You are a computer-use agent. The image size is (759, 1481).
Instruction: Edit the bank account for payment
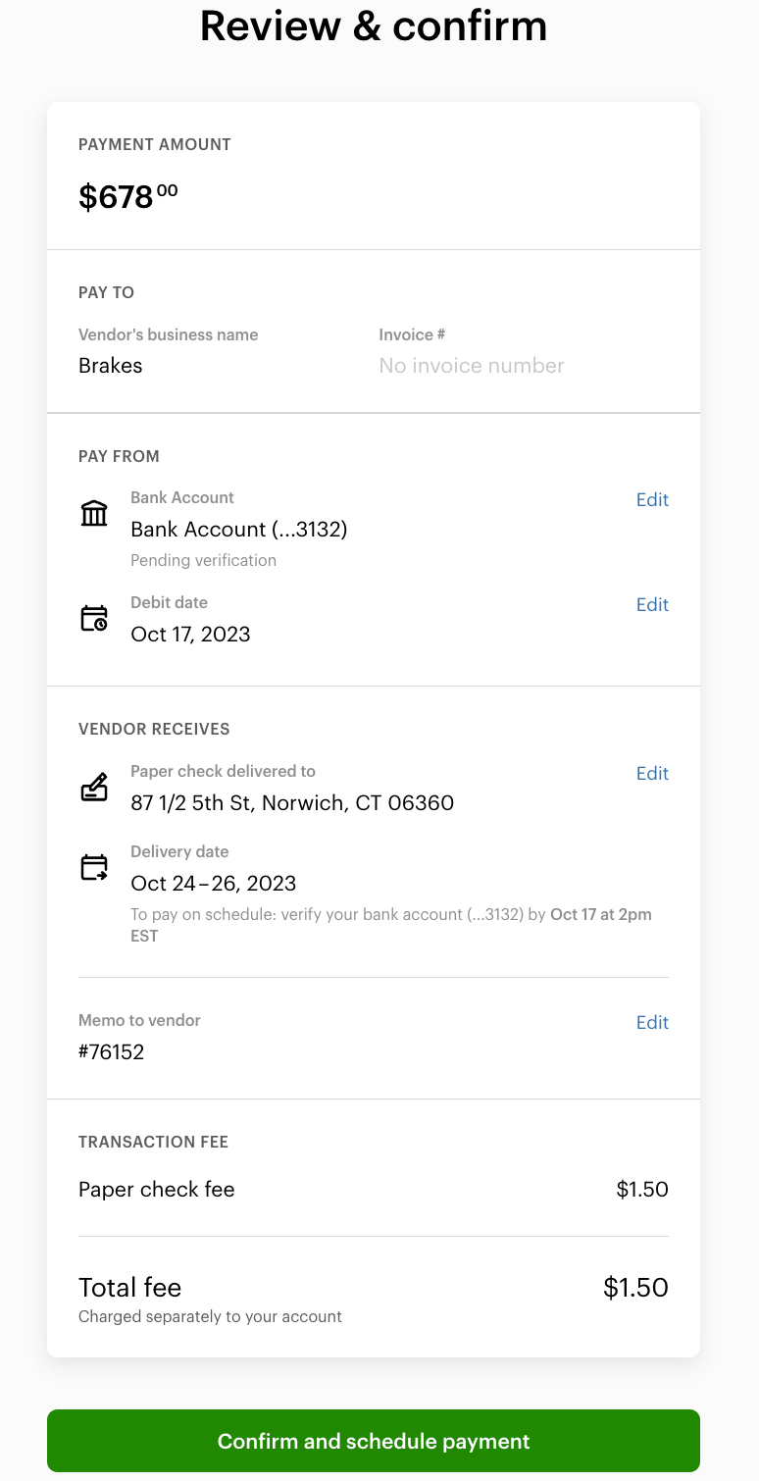click(x=652, y=499)
